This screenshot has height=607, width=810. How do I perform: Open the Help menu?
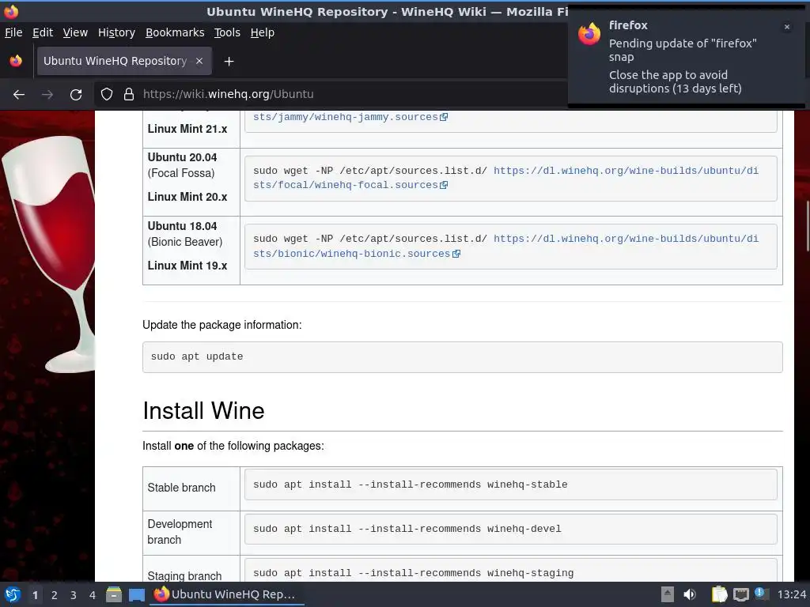(x=263, y=32)
